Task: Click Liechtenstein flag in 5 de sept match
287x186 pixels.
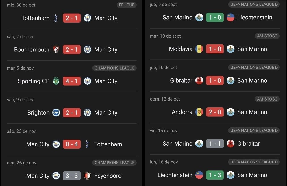Action: (x=230, y=17)
